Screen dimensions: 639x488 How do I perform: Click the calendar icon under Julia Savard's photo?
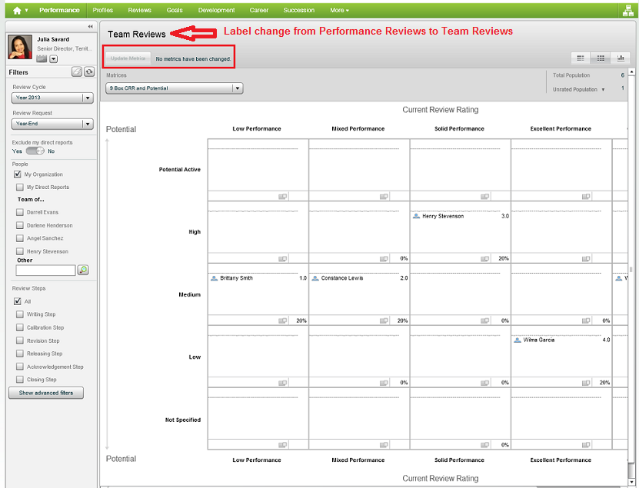pos(41,58)
